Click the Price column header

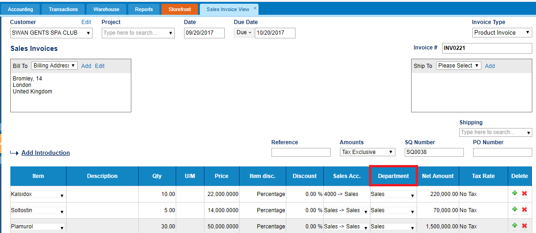[x=222, y=176]
